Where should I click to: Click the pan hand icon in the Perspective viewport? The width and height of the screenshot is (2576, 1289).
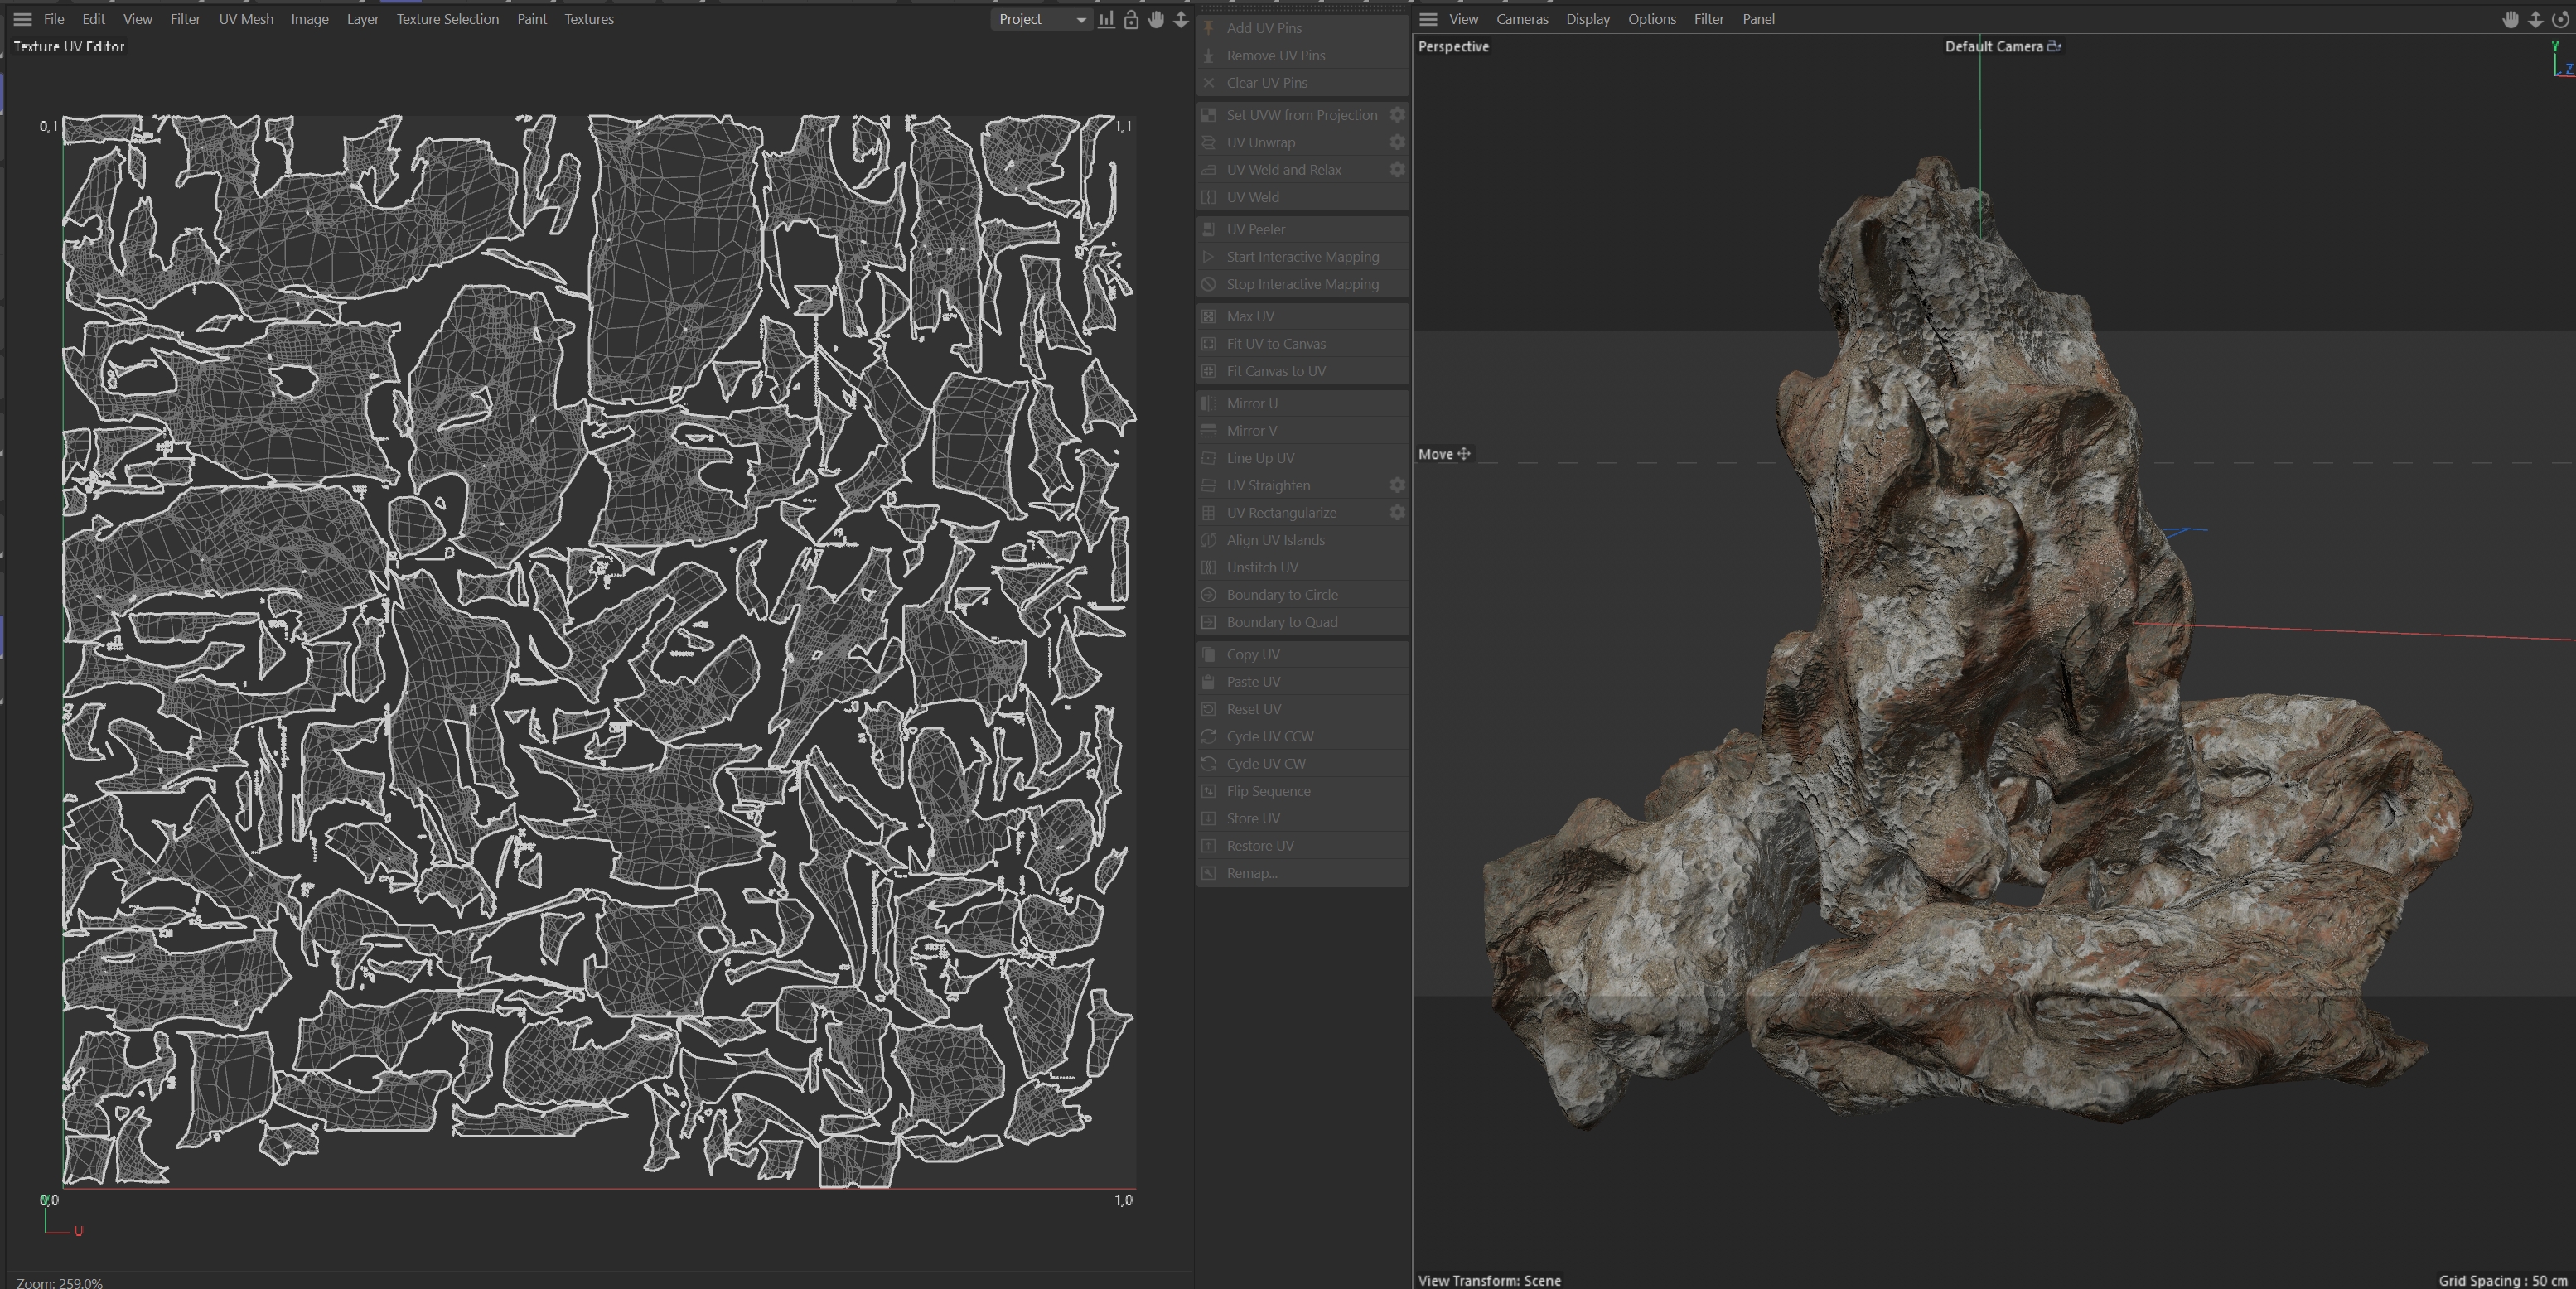[2510, 19]
